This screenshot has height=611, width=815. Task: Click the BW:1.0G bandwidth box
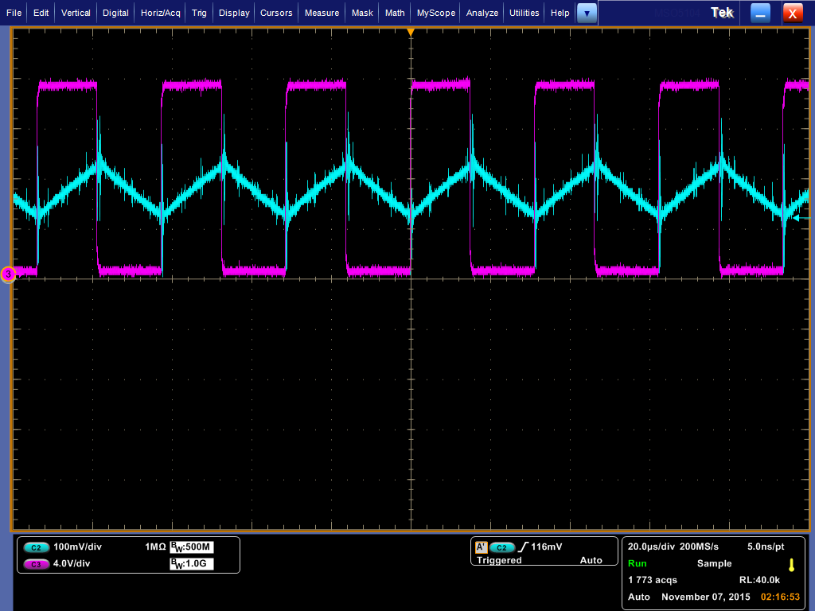click(x=192, y=564)
